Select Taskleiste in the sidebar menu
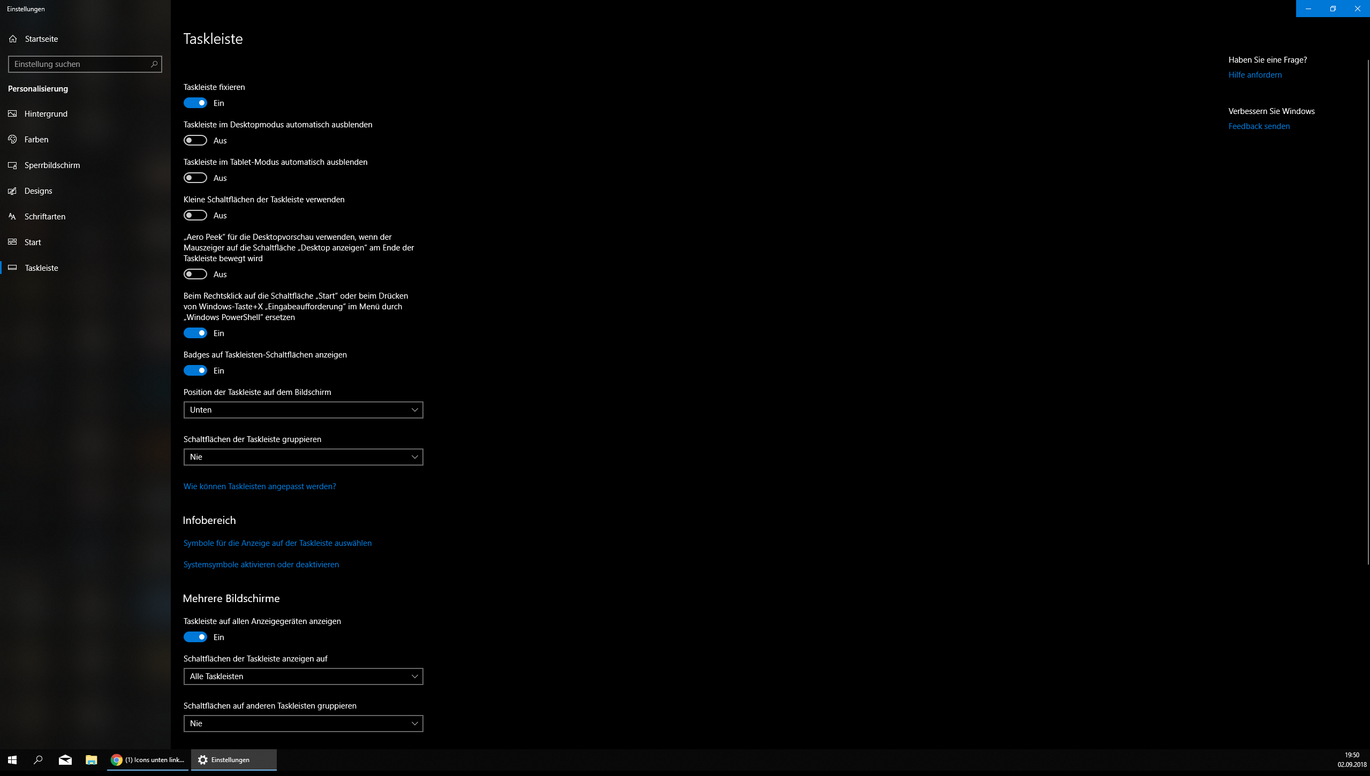Viewport: 1370px width, 776px height. tap(41, 268)
